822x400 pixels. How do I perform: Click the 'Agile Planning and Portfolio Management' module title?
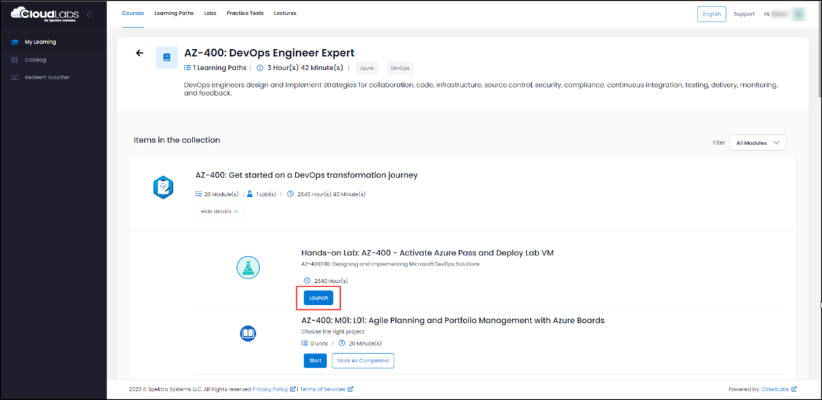coord(452,320)
